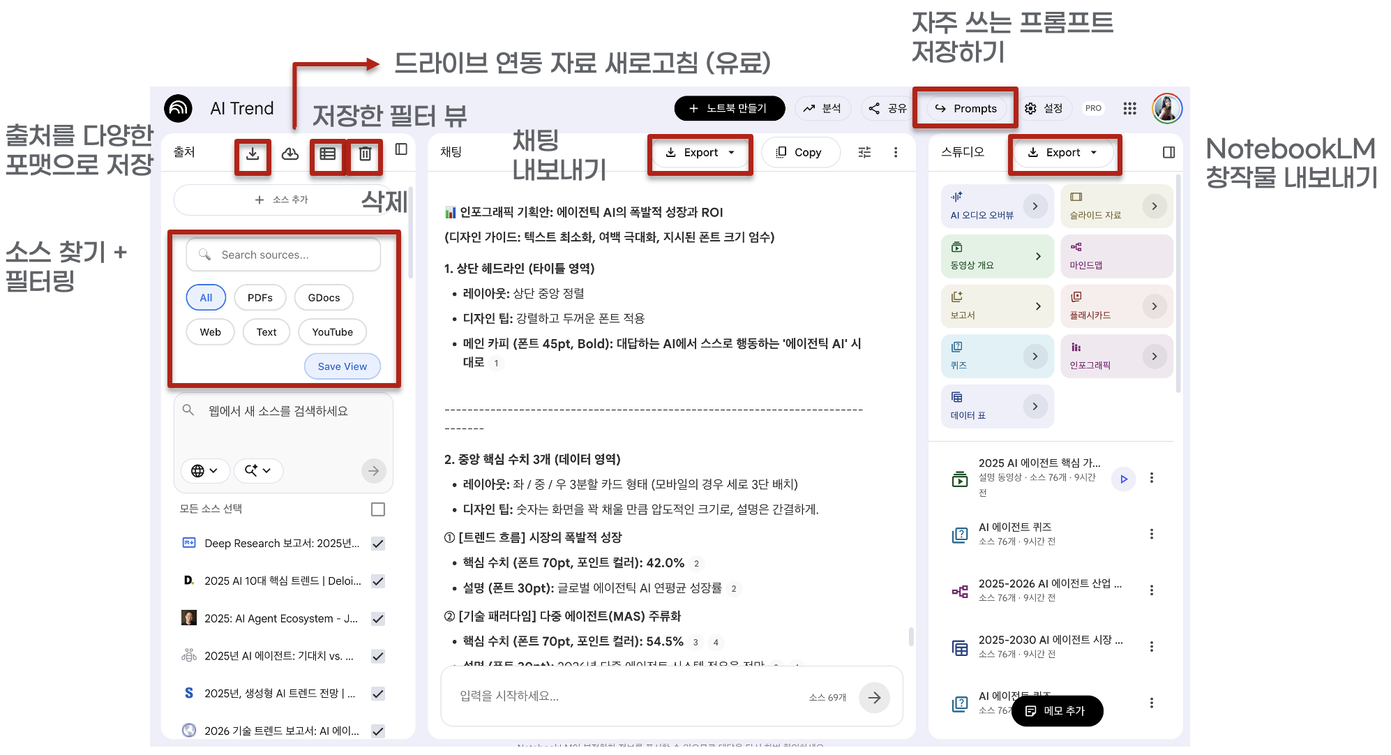
Task: Open the saved filter views icon
Action: (328, 154)
